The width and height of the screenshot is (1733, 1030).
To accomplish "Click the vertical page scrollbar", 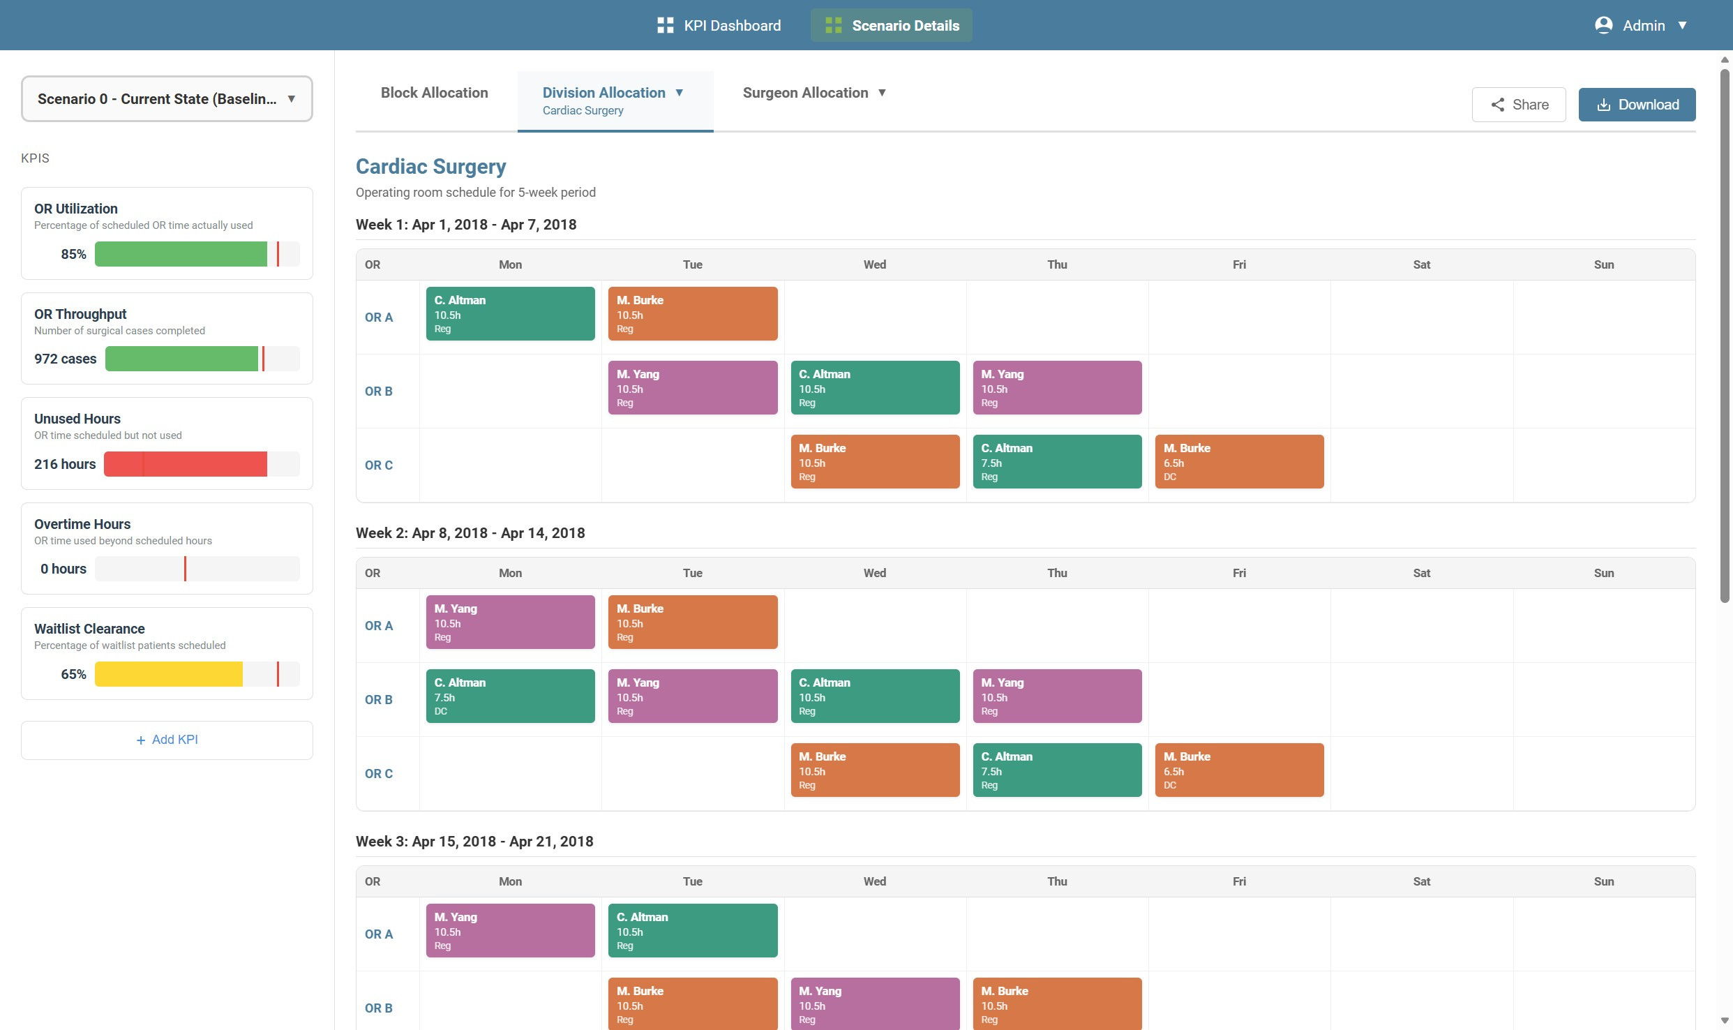I will [1725, 335].
